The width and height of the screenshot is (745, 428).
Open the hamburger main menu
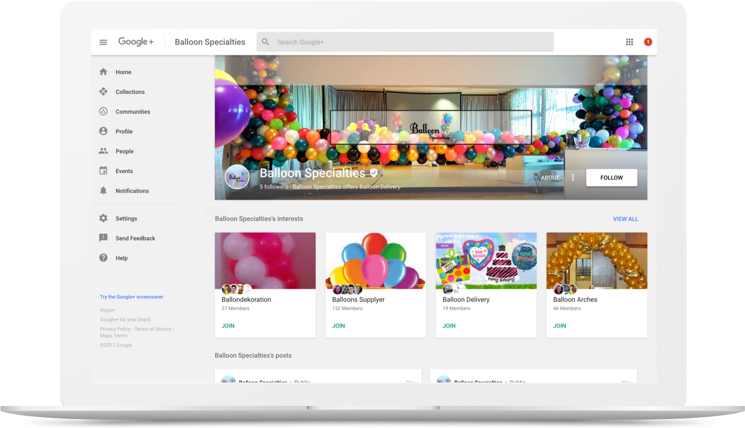103,42
